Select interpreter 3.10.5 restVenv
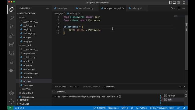The width and height of the screenshot is (195, 110). pos(162,108)
